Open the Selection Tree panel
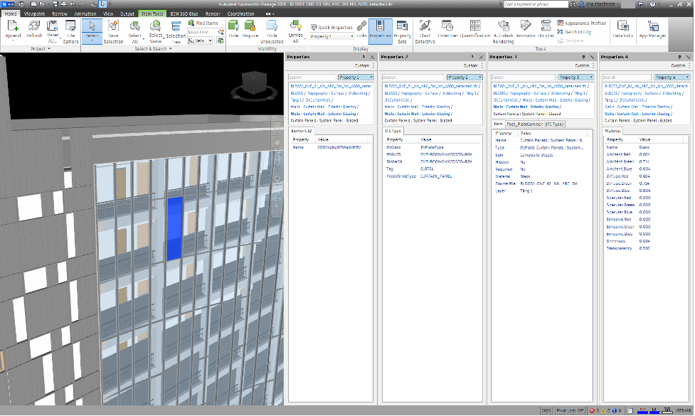Viewport: 695px width, 416px height. (x=176, y=31)
